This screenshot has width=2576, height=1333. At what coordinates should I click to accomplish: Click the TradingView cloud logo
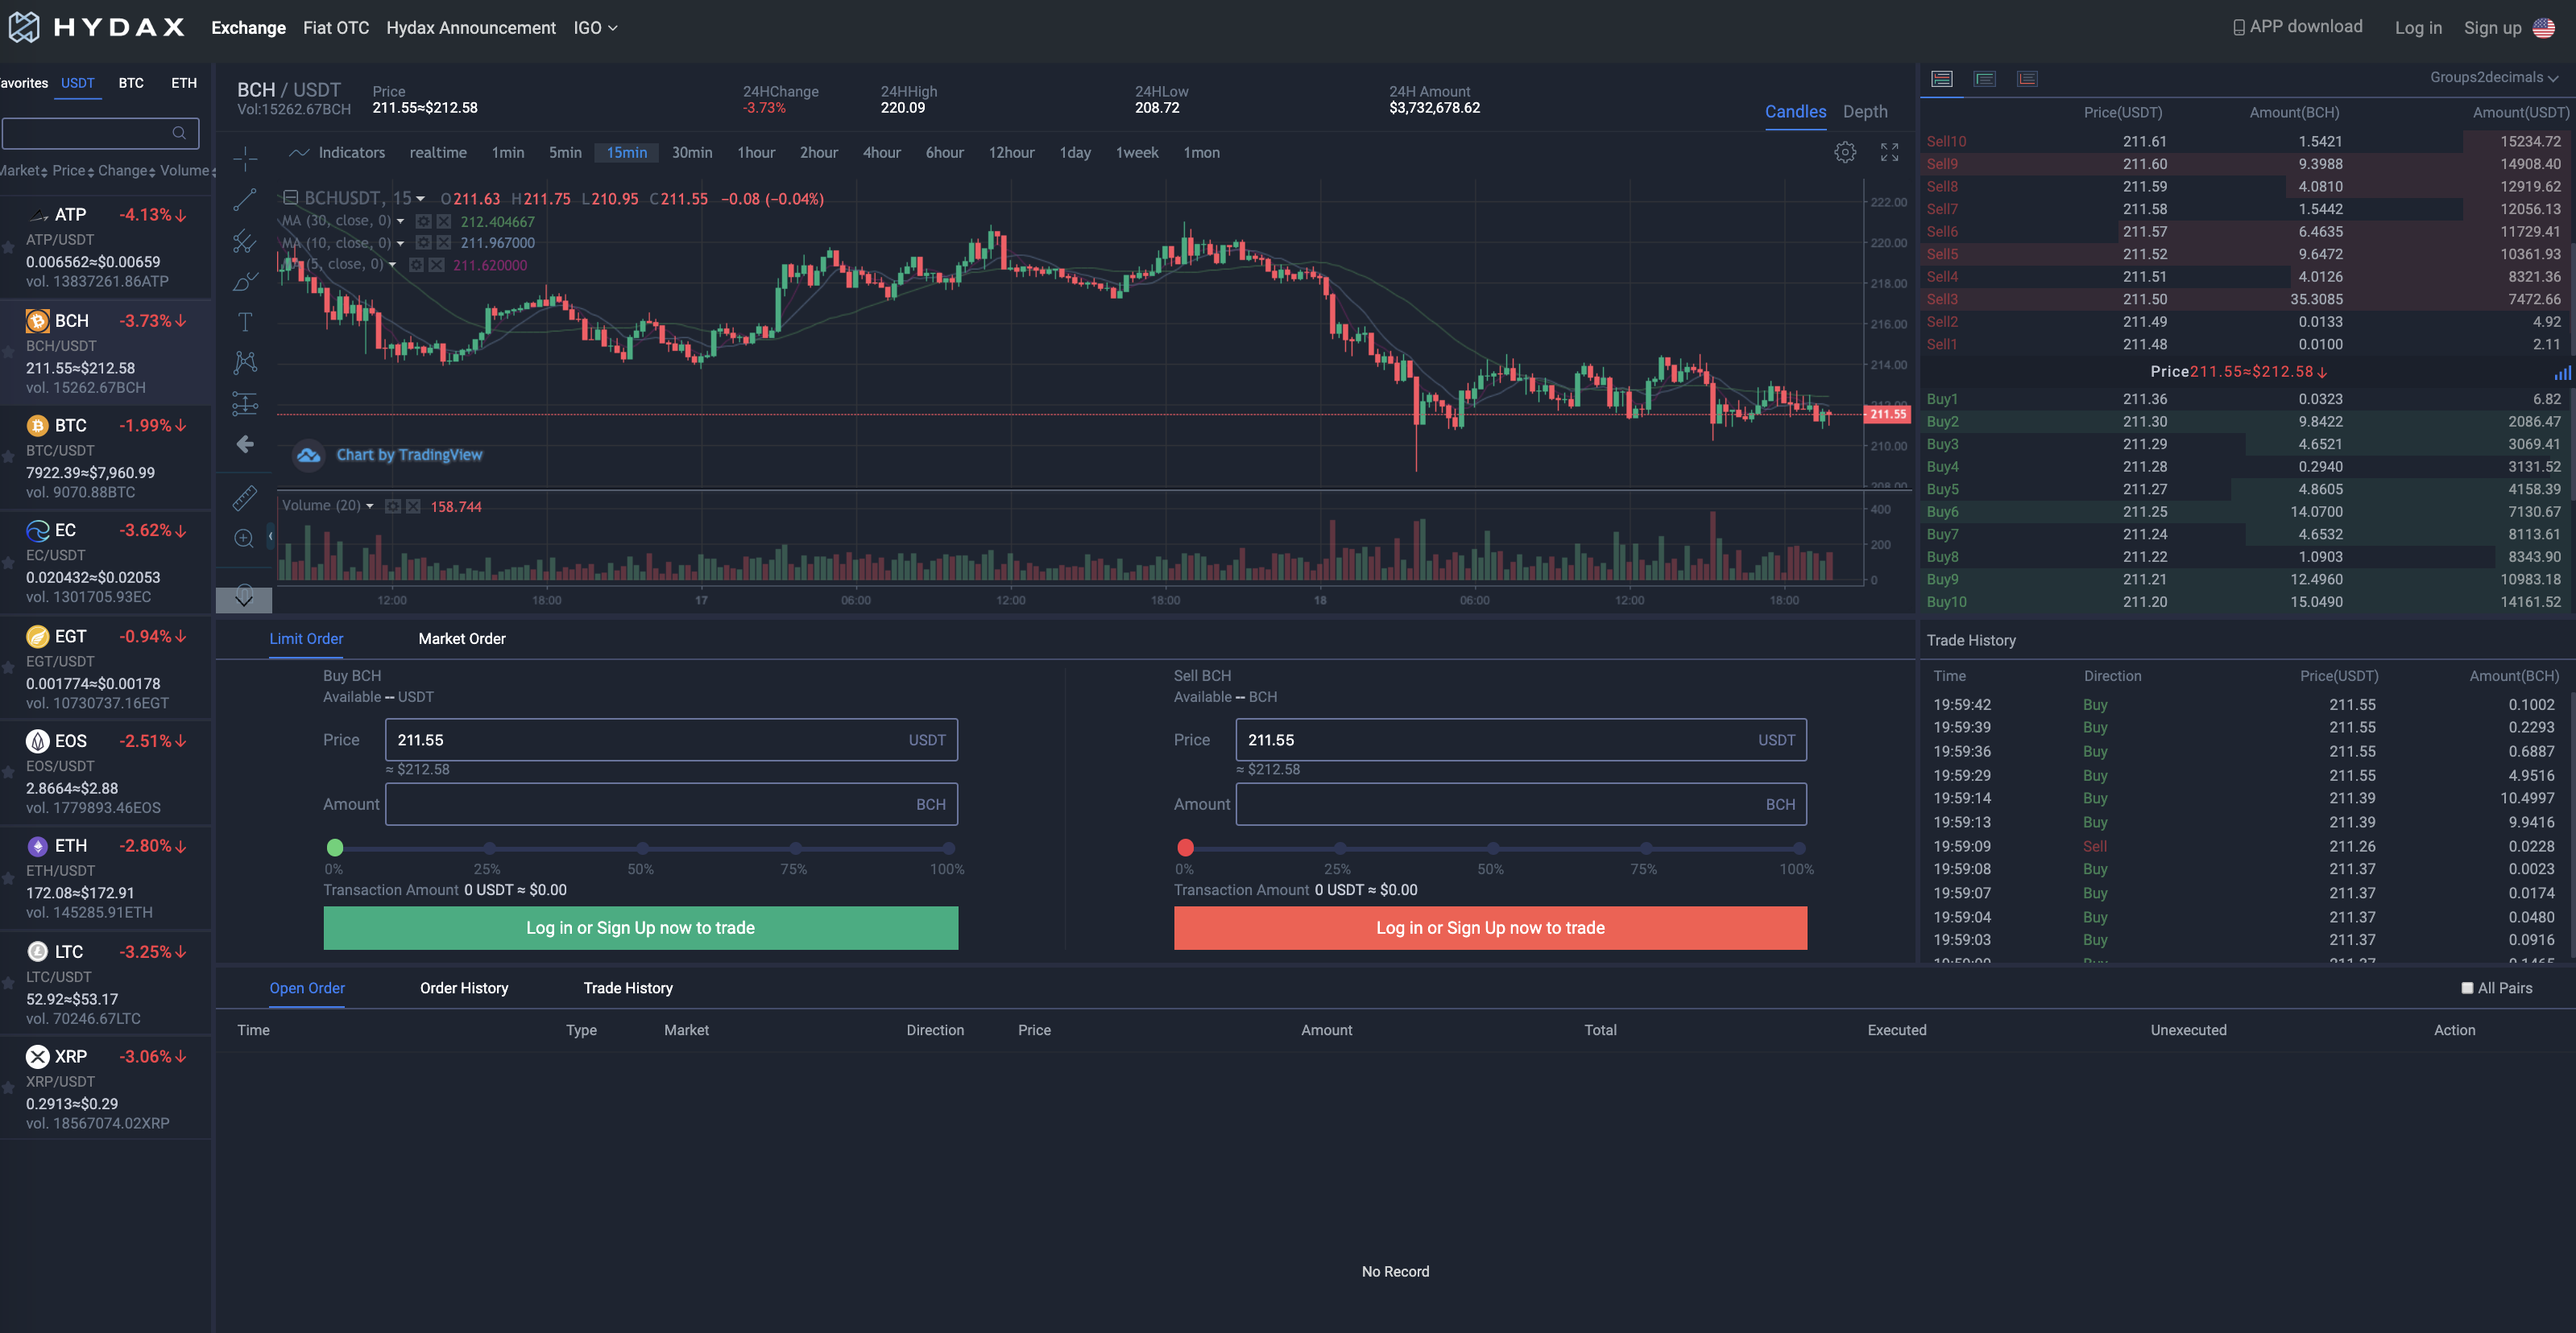coord(308,455)
